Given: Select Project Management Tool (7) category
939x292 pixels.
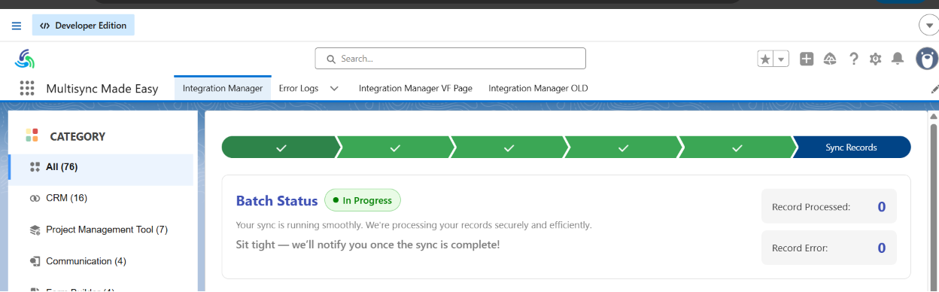Looking at the screenshot, I should pos(101,230).
